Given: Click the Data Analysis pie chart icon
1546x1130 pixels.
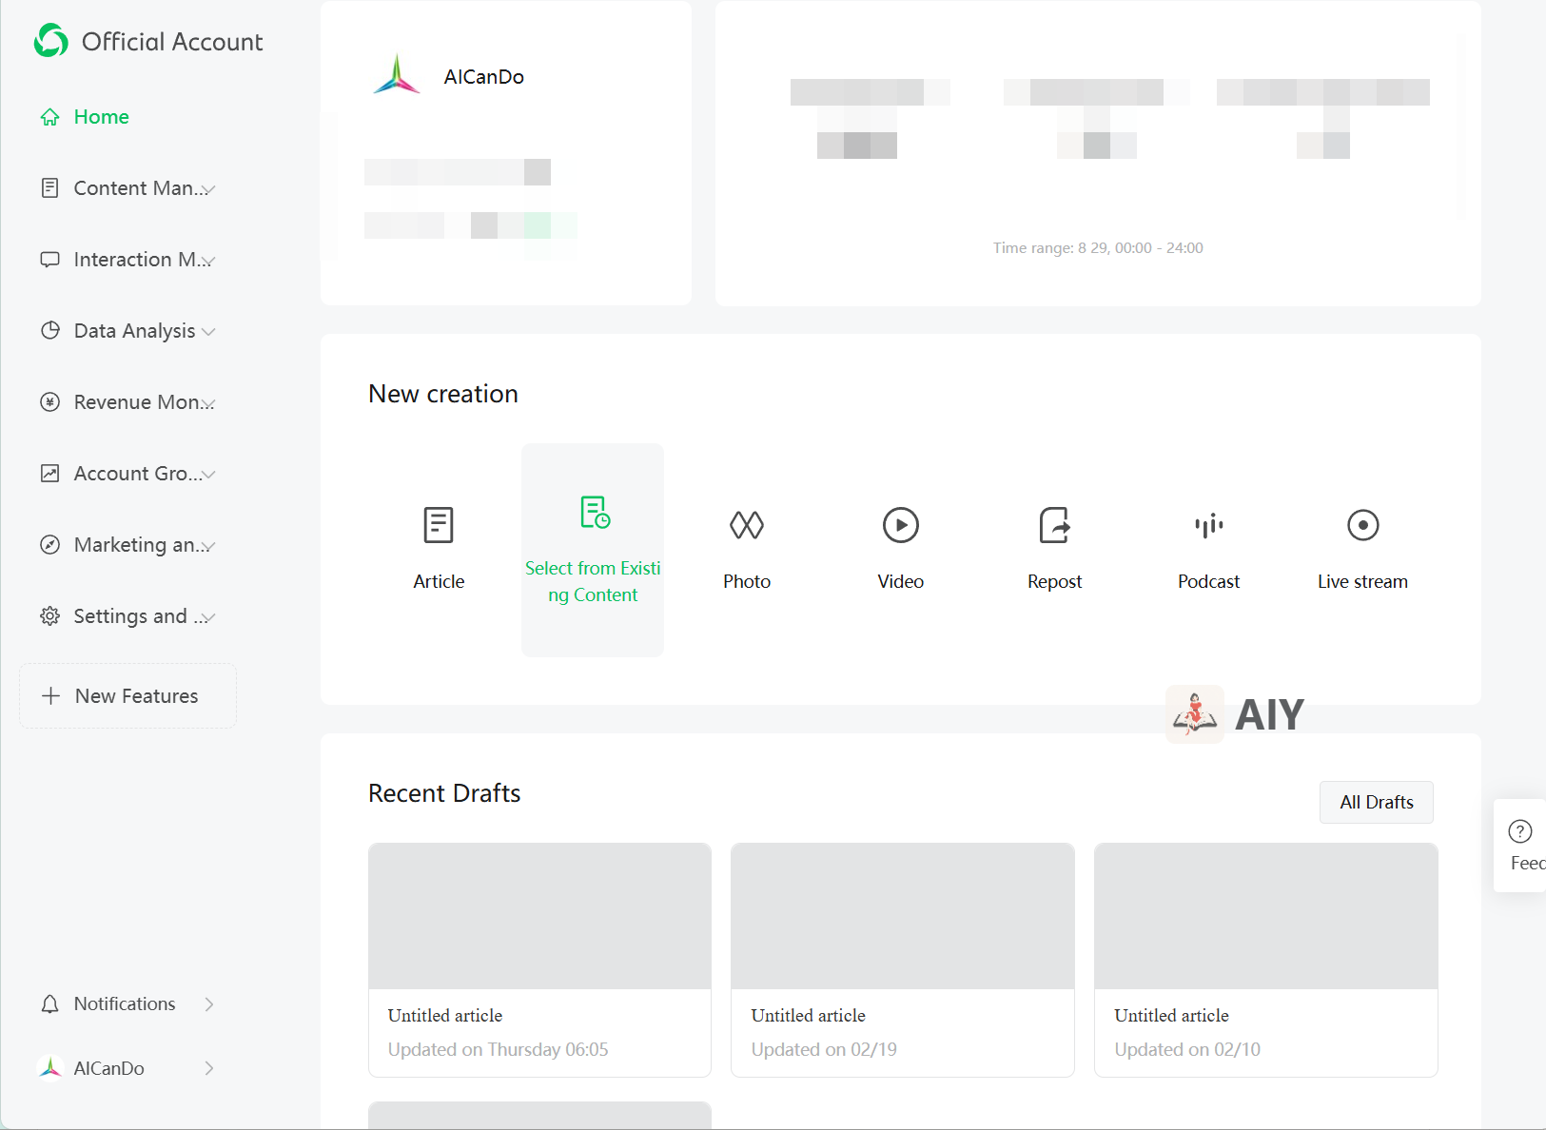Looking at the screenshot, I should 50,331.
